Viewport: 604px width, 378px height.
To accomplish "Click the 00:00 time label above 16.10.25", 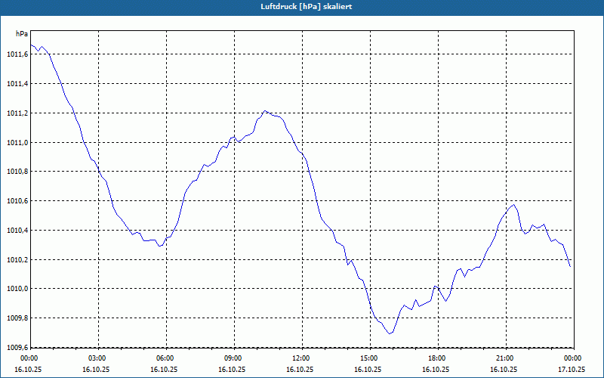I will click(29, 358).
